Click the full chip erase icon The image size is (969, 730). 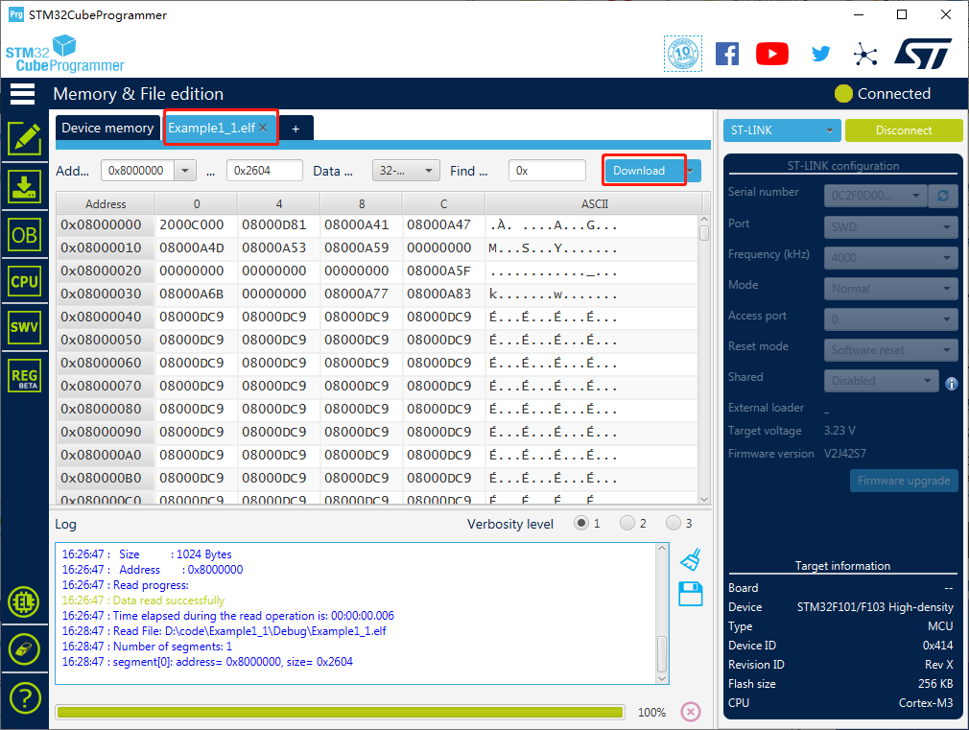pos(24,649)
